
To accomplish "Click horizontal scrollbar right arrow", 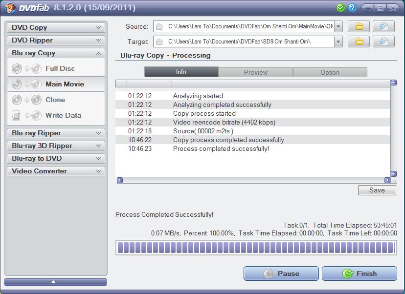I will coord(387,180).
